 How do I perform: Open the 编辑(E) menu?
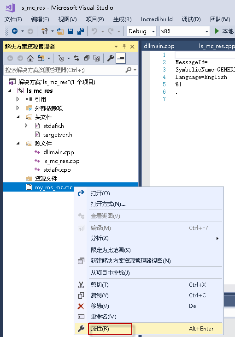click(40, 19)
